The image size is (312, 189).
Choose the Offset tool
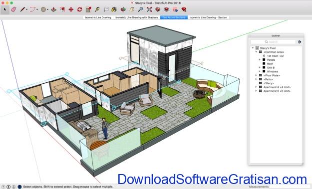62,9
